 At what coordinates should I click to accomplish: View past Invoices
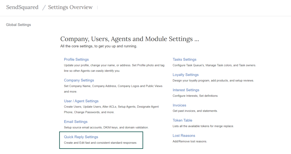(179, 105)
